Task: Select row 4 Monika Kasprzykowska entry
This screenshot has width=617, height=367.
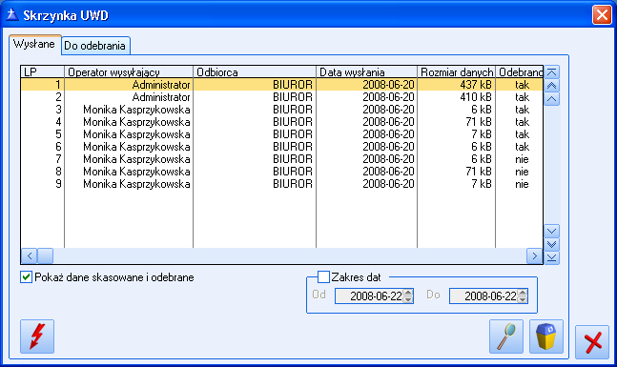Action: click(281, 122)
